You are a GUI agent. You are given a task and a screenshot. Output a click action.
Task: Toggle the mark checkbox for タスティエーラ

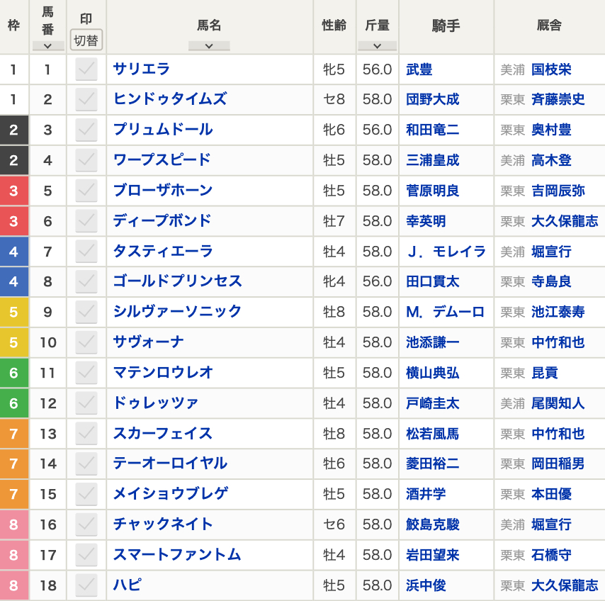click(x=86, y=252)
